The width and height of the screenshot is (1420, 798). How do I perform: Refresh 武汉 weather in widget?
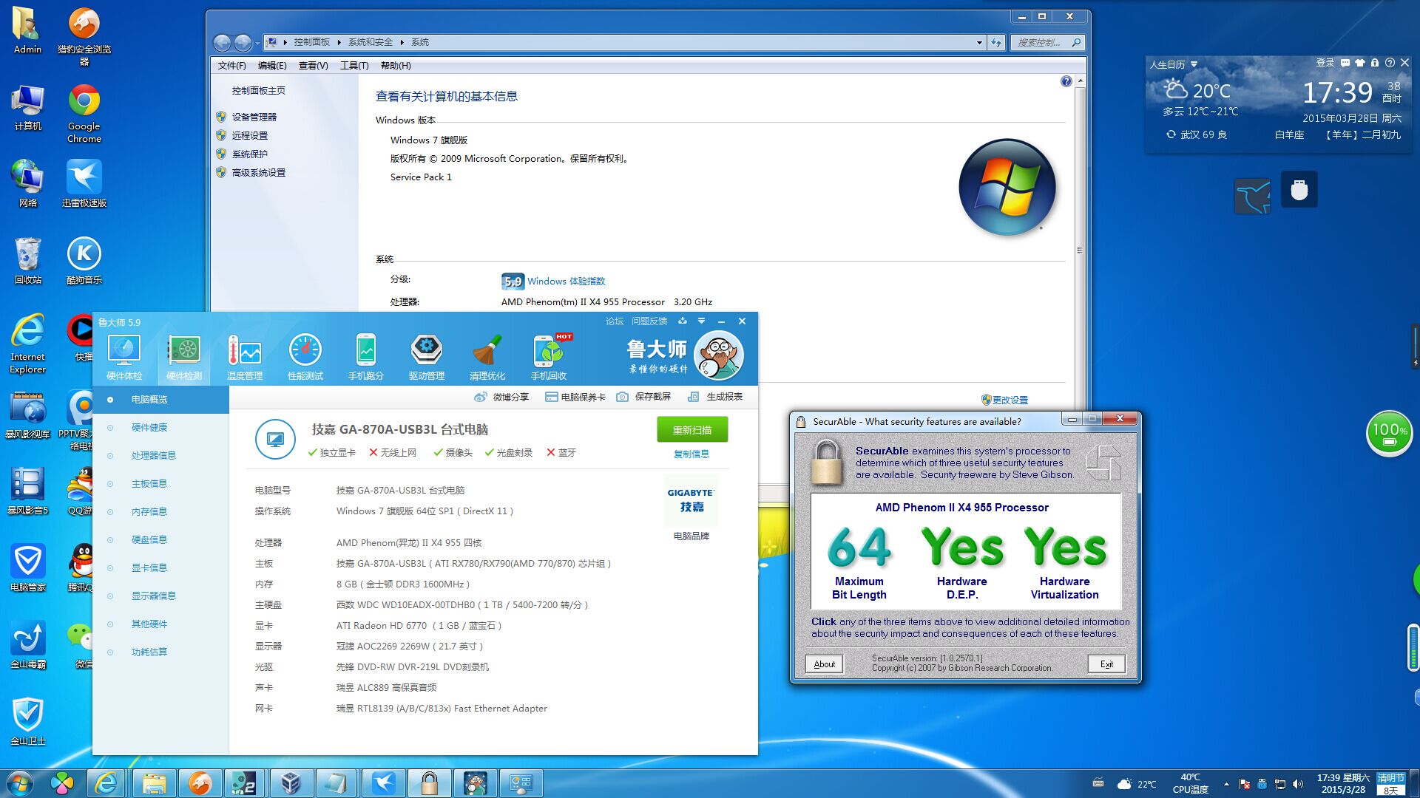(1171, 134)
